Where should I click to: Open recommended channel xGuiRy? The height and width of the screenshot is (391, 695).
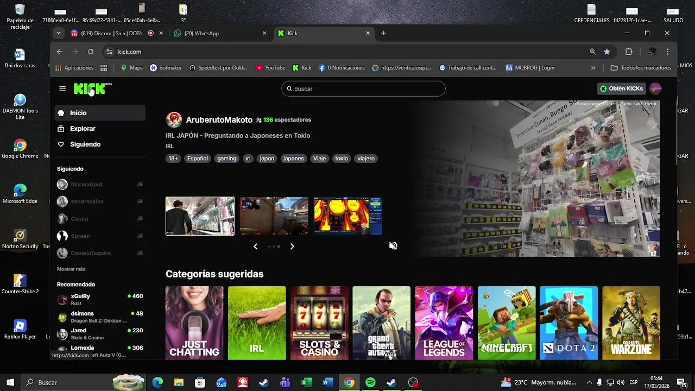coord(100,299)
